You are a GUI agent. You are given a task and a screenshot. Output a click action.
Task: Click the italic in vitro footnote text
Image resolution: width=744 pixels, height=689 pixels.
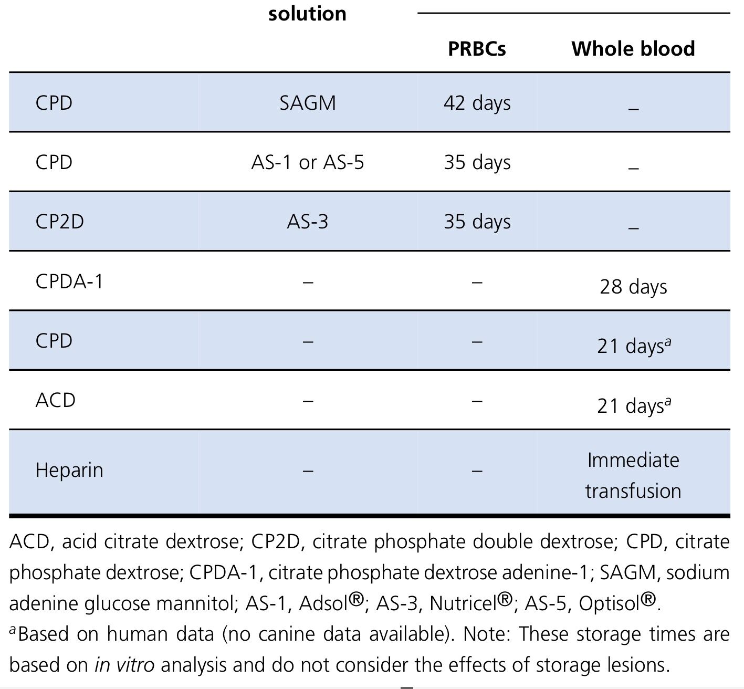(x=124, y=665)
